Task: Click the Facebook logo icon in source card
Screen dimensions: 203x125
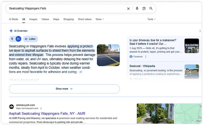Action: (x=131, y=57)
